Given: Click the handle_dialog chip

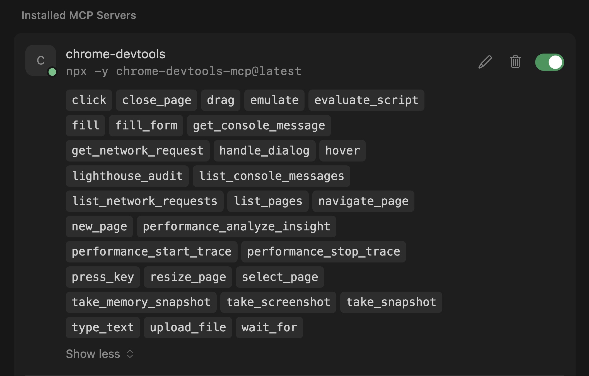Looking at the screenshot, I should [264, 151].
